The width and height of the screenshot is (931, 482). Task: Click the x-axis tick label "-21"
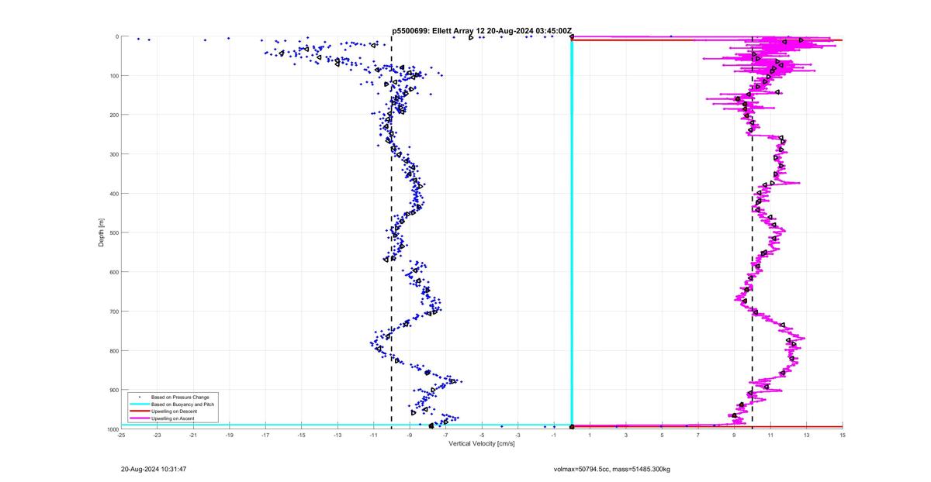coord(193,435)
